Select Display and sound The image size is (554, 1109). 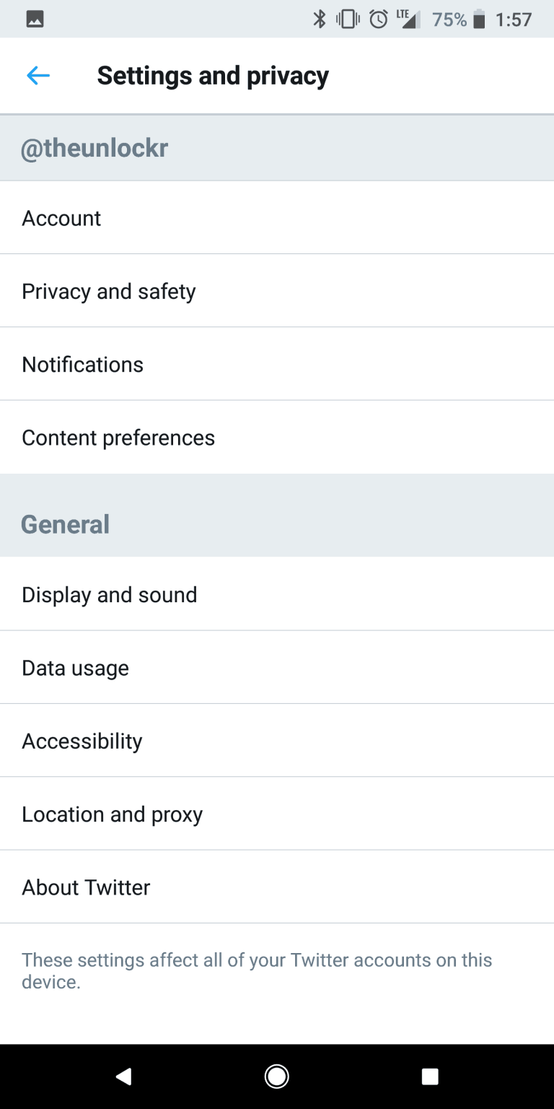tap(277, 594)
